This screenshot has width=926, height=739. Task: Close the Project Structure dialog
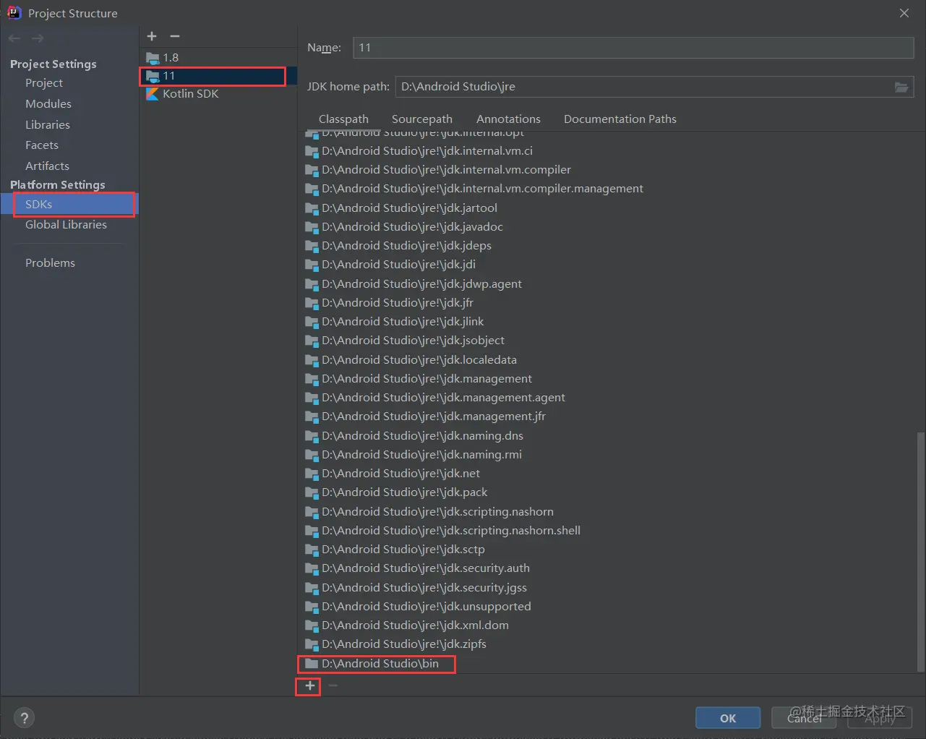click(904, 13)
